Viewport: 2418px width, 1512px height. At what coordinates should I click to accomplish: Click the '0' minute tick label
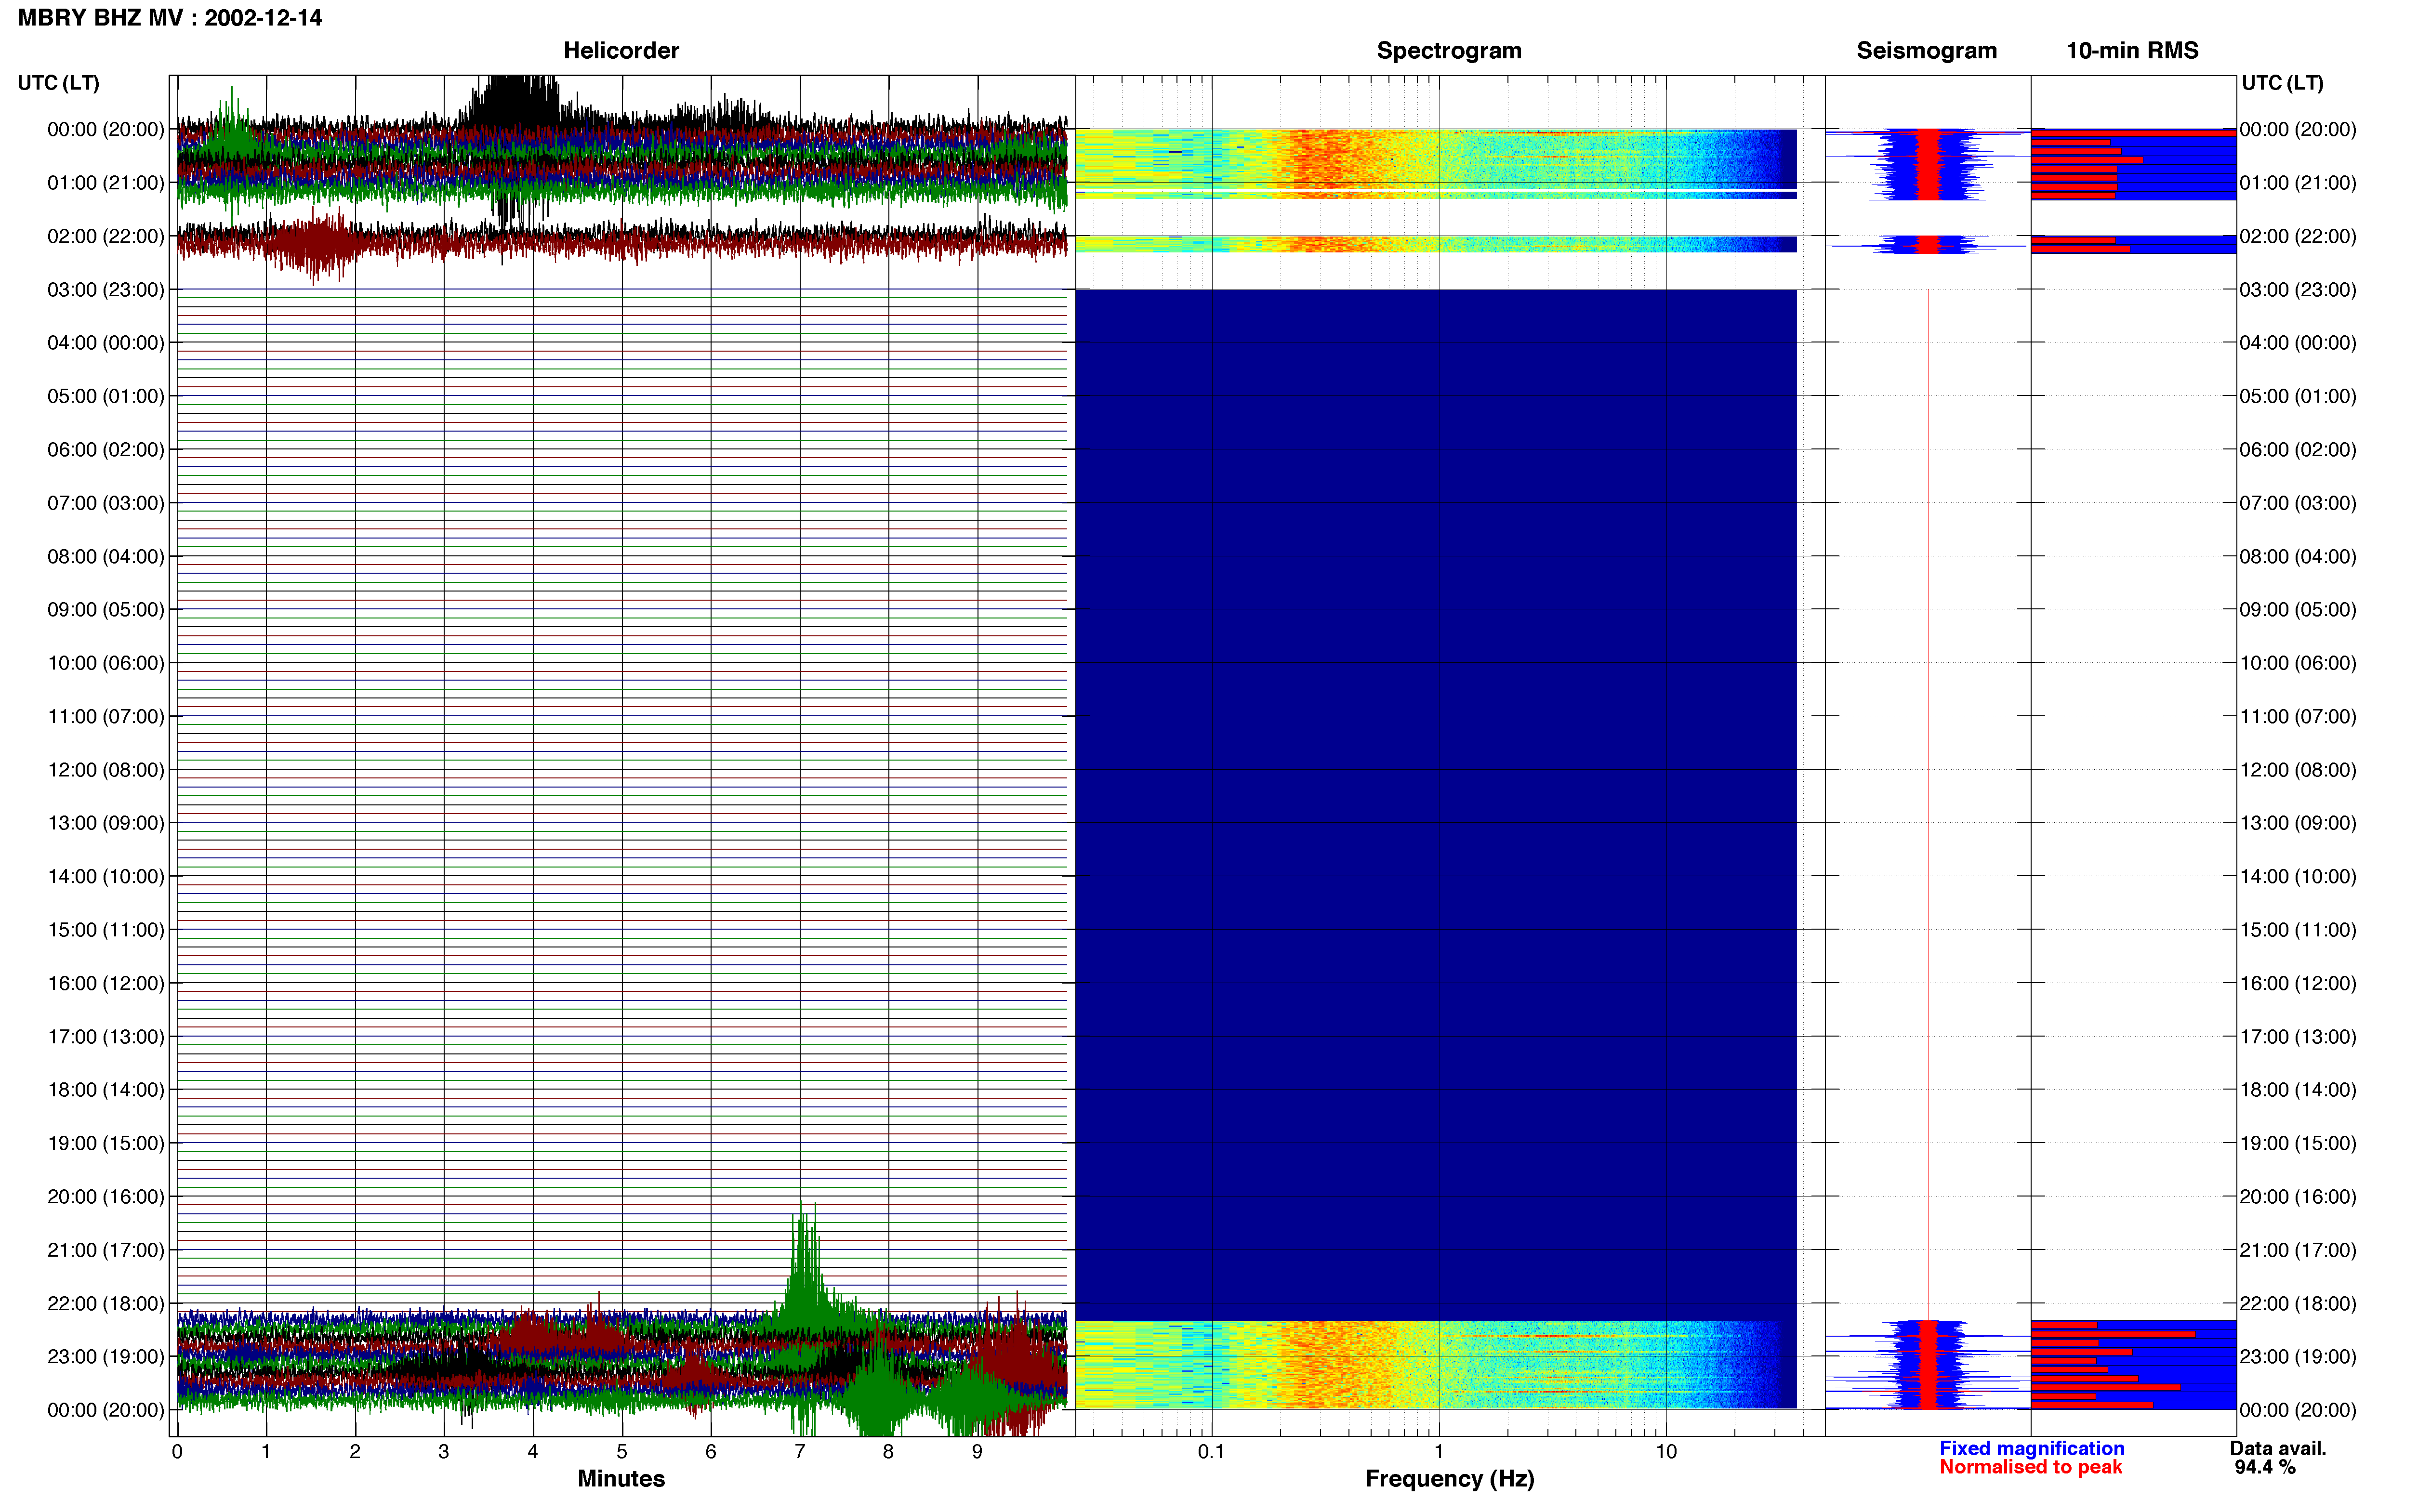(177, 1452)
